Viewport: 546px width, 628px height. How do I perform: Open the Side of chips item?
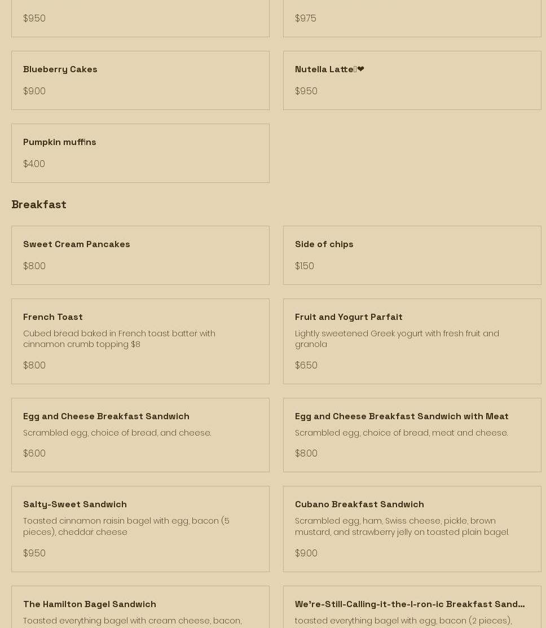pos(324,244)
